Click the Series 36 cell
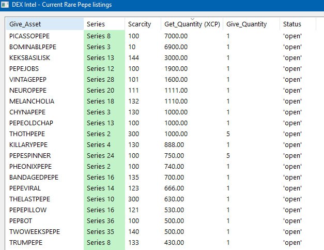 coord(100,221)
